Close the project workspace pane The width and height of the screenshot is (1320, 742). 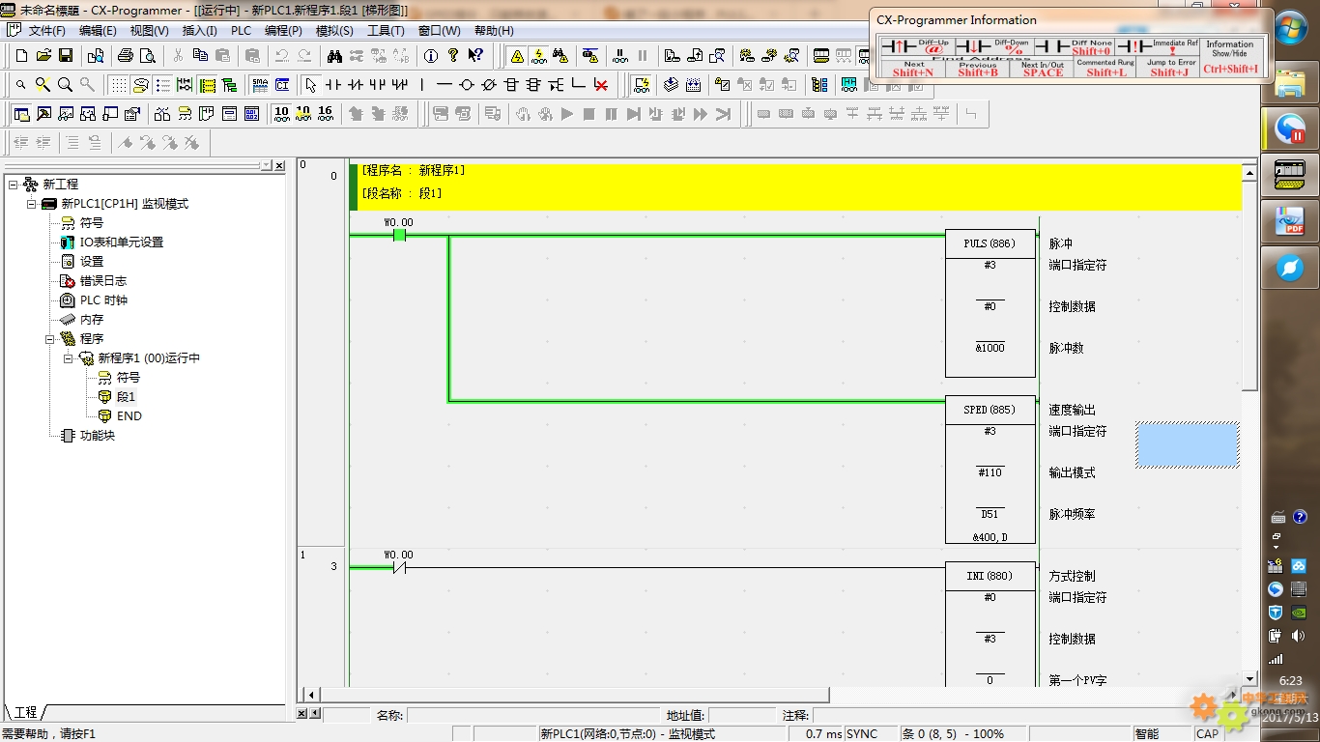pos(279,166)
